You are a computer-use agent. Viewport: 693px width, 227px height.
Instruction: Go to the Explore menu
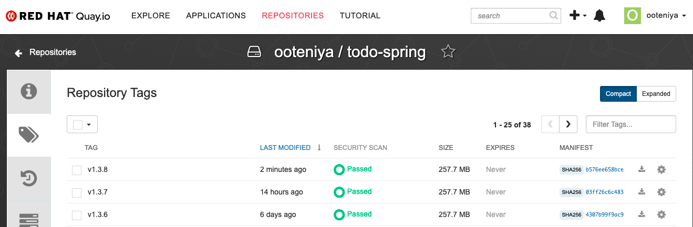click(151, 16)
